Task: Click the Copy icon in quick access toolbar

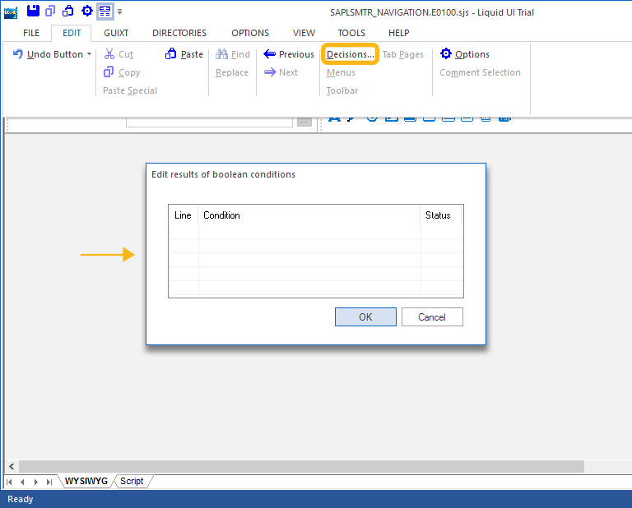Action: pos(51,11)
